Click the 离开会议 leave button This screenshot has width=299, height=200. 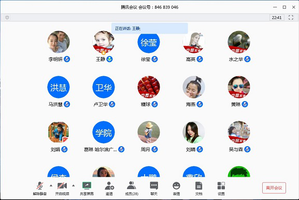274,188
